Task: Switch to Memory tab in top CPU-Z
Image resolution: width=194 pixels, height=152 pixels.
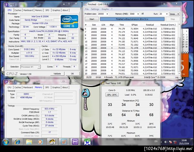Action: coord(38,10)
